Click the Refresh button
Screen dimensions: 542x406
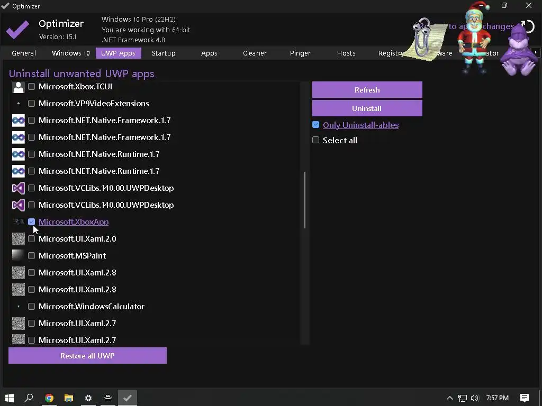(x=367, y=90)
